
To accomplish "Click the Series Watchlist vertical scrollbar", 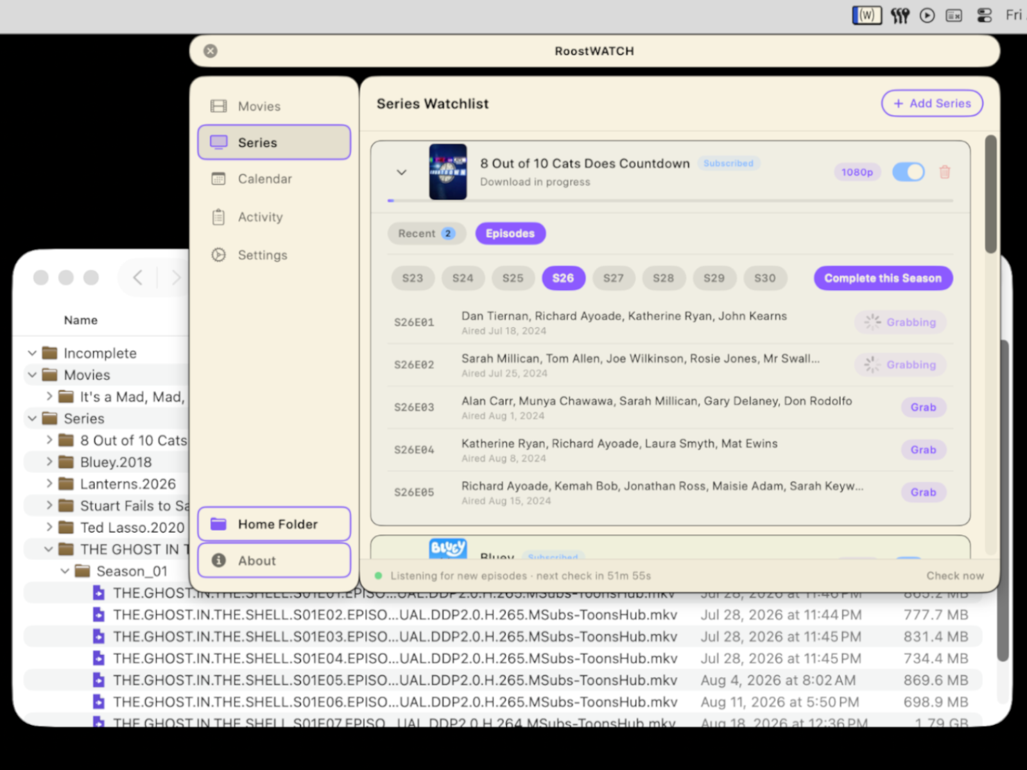I will coord(991,194).
